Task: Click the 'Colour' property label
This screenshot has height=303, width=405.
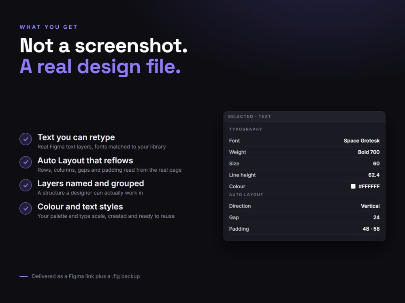Action: 237,186
